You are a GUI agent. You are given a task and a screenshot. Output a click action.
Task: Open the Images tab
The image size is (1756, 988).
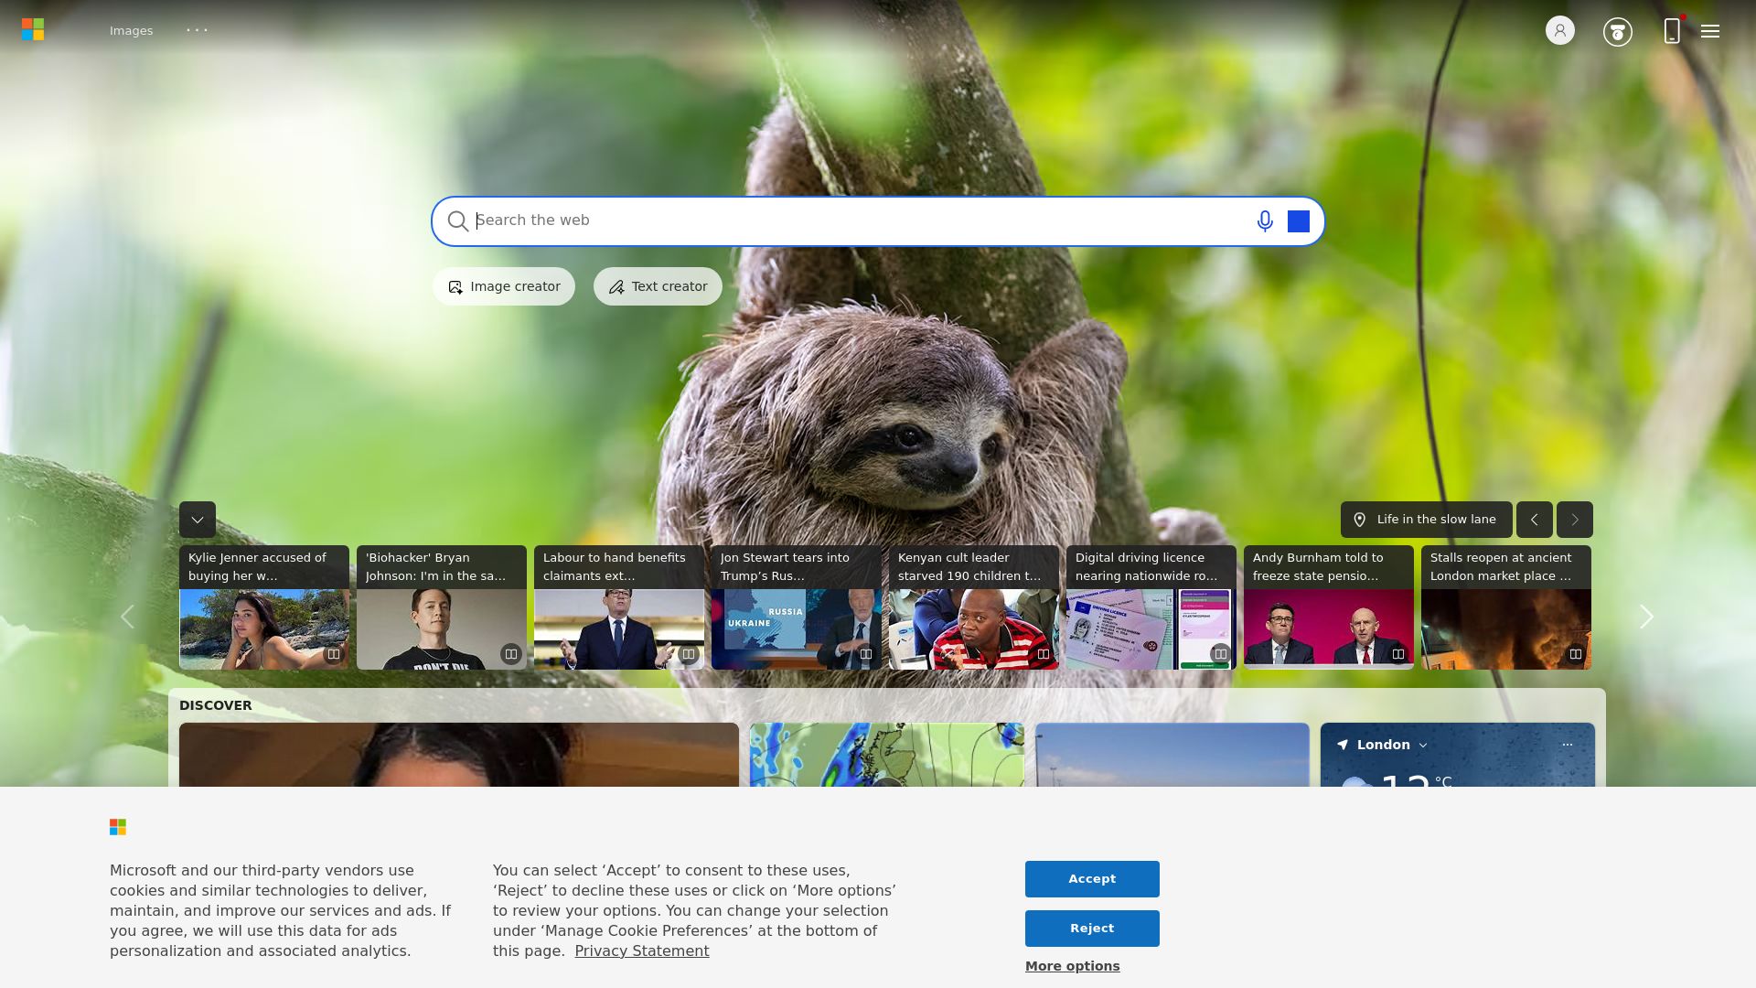[x=132, y=31]
